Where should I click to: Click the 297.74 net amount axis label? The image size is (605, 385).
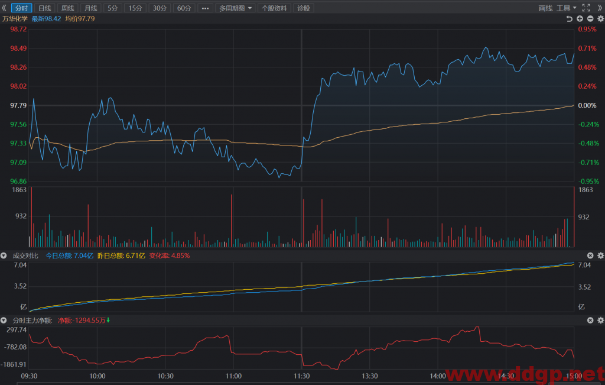point(17,330)
